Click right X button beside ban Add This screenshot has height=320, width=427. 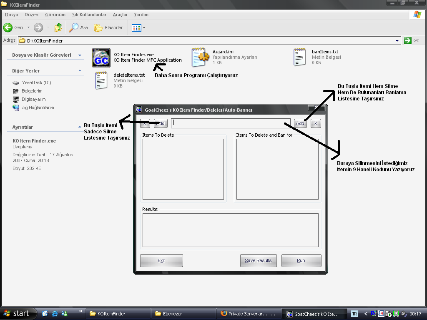click(x=316, y=123)
